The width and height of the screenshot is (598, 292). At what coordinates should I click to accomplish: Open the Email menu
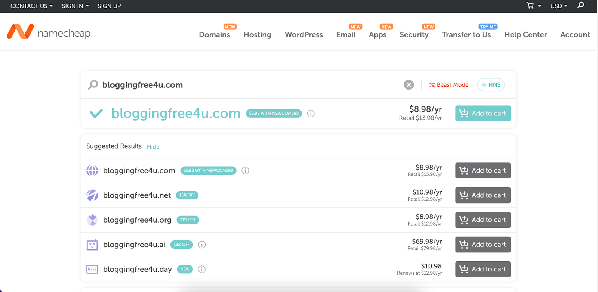pos(346,35)
